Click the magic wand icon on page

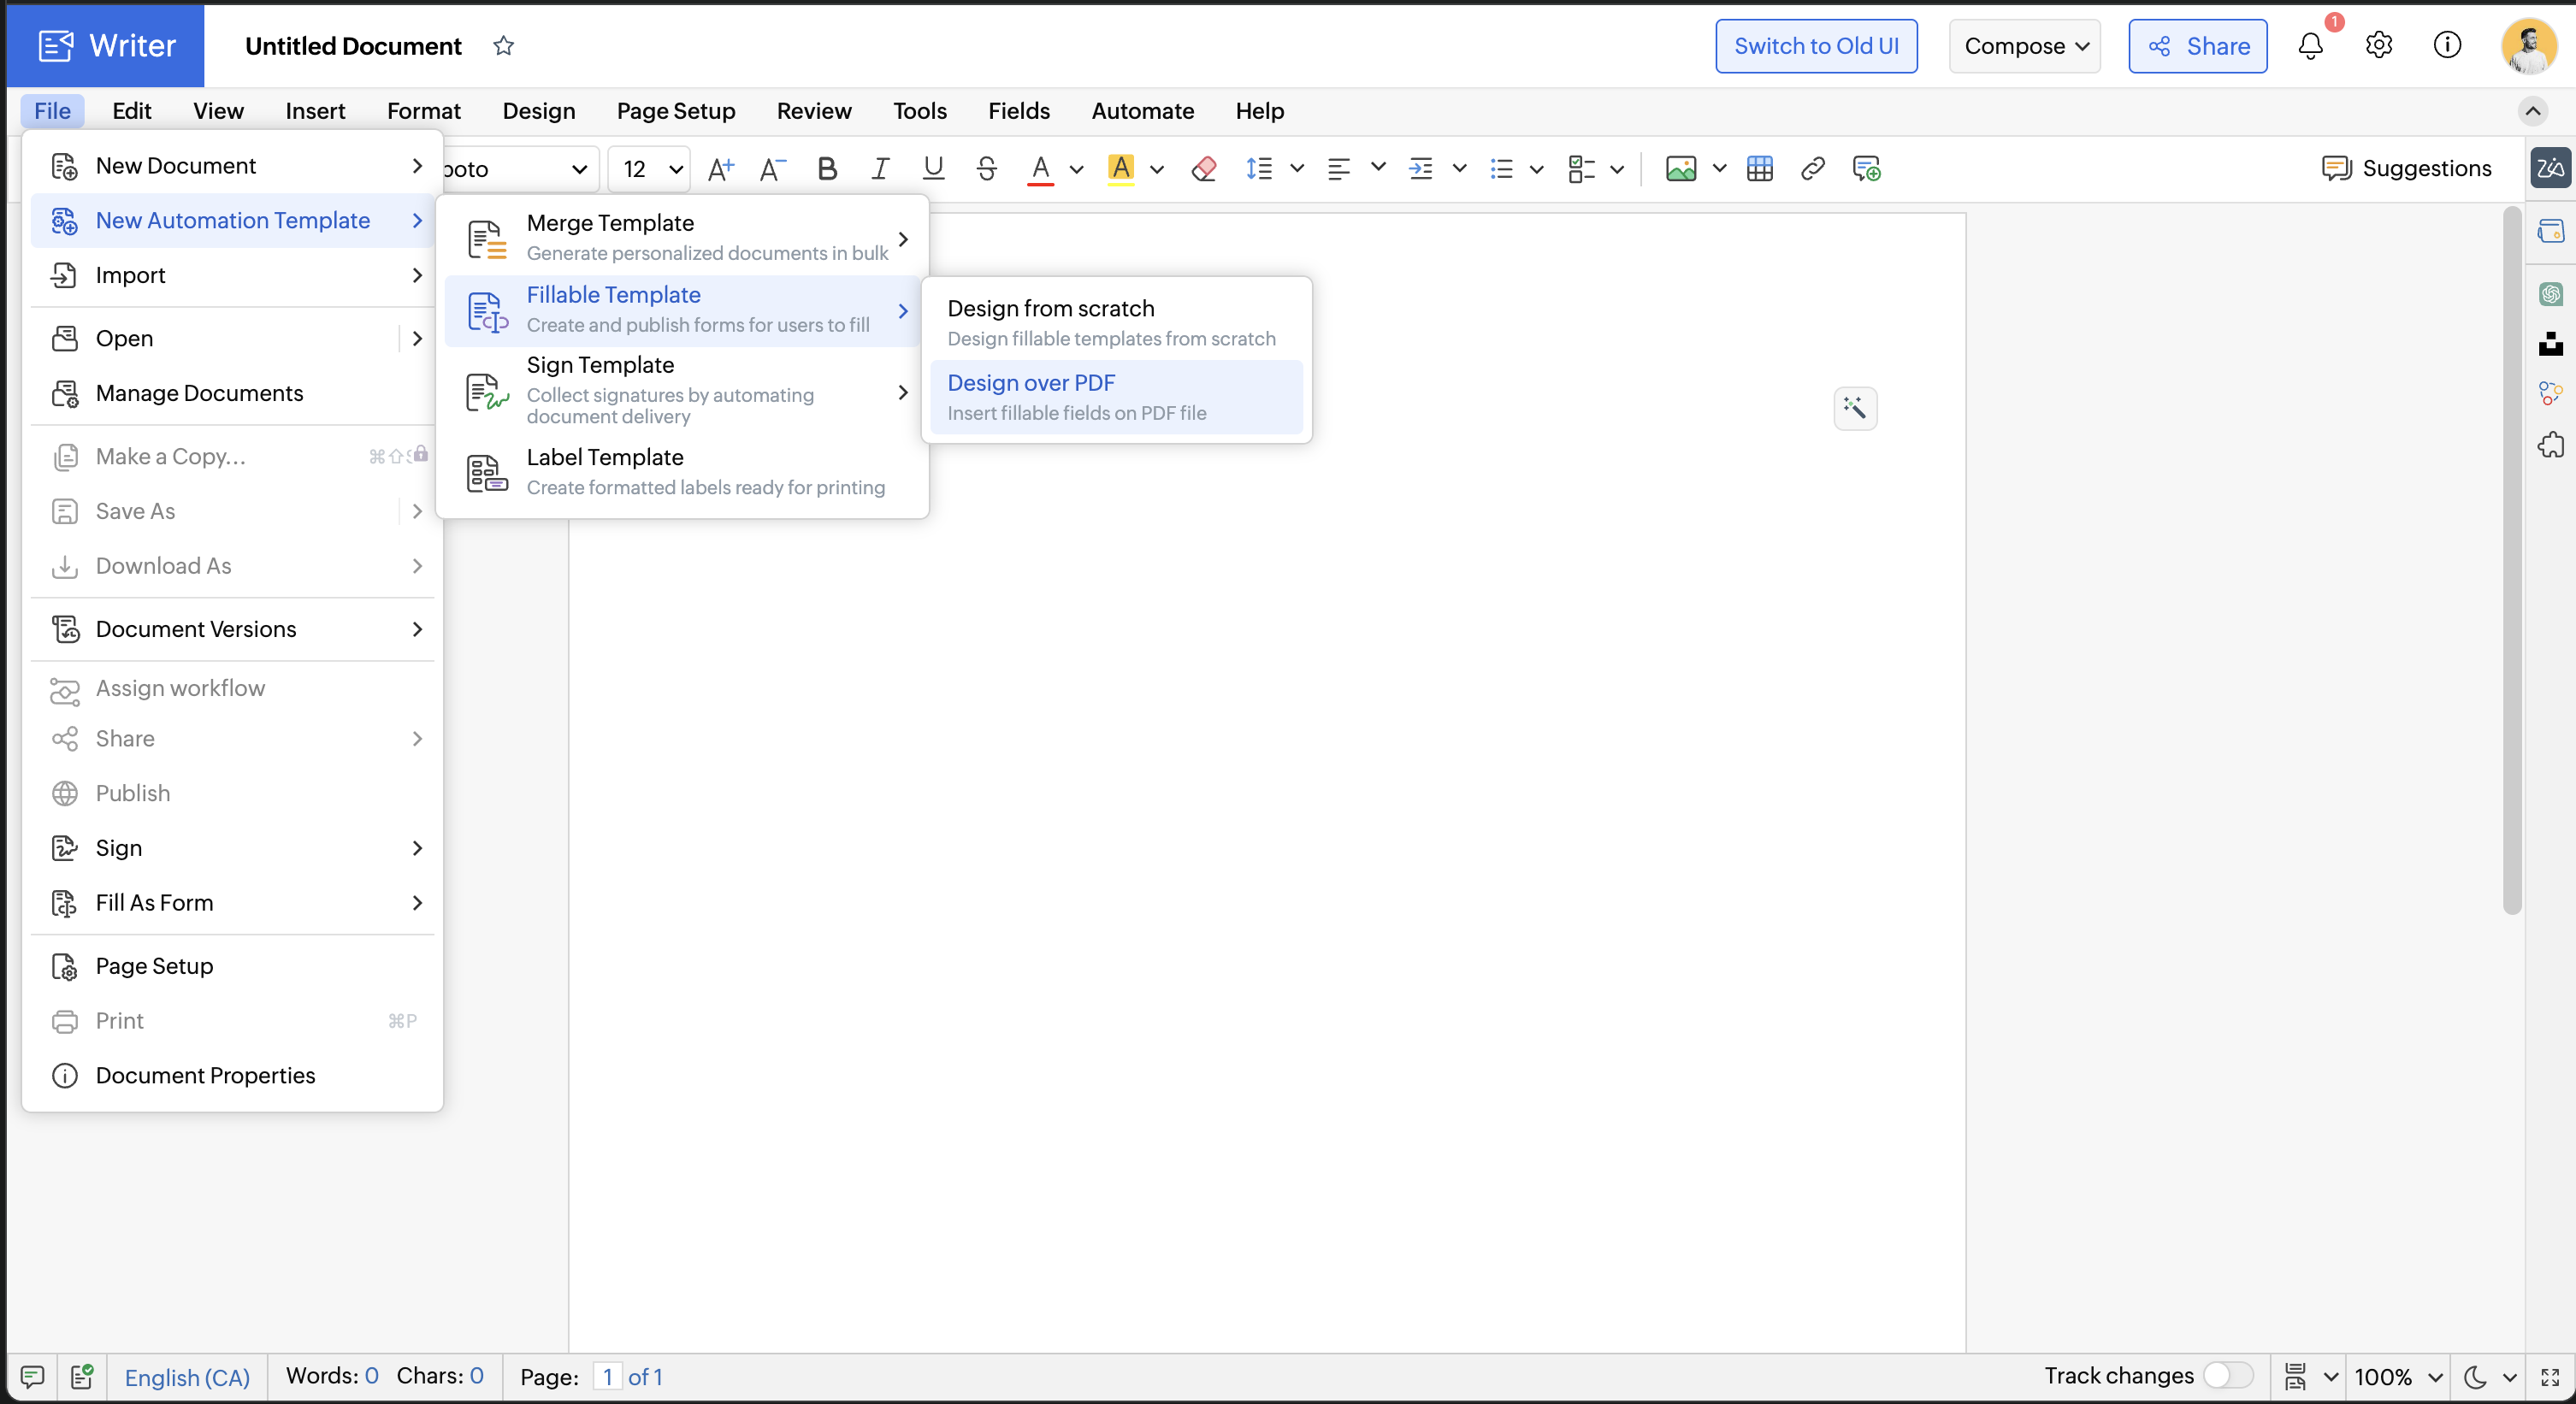[x=1854, y=408]
